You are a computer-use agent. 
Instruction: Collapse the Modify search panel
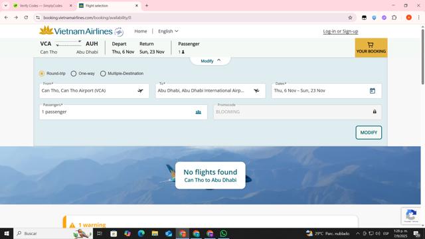211,61
